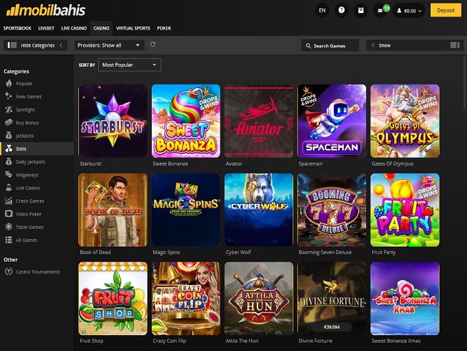Expand the Most Popular sort dropdown
This screenshot has width=467, height=351.
pyautogui.click(x=129, y=65)
